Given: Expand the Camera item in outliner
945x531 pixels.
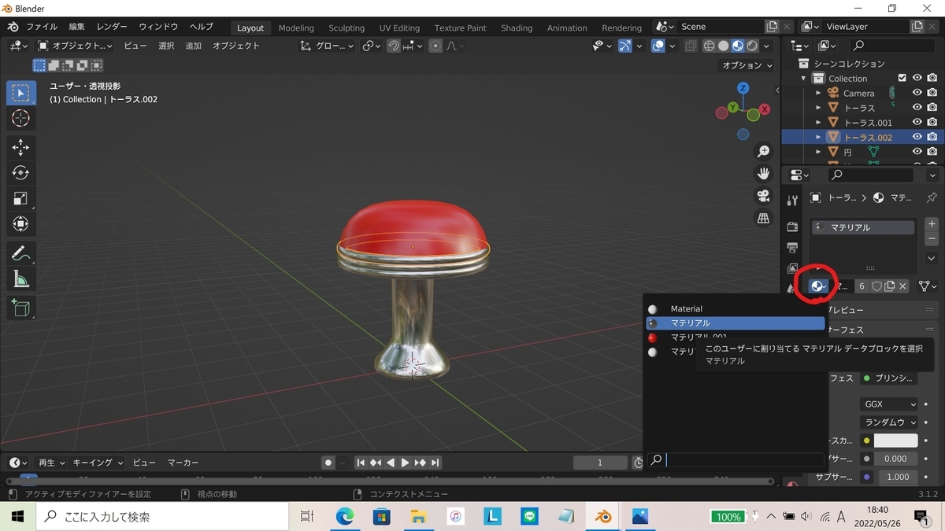Looking at the screenshot, I should click(x=818, y=93).
